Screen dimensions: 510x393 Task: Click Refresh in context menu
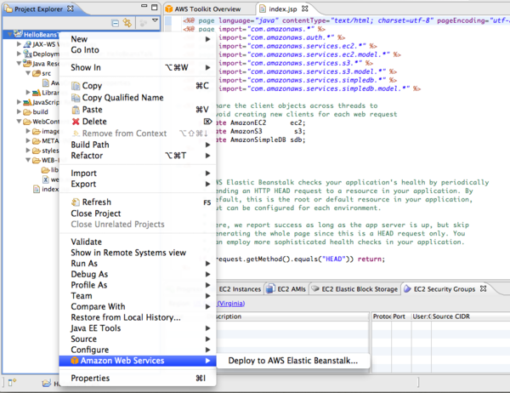tap(138, 202)
